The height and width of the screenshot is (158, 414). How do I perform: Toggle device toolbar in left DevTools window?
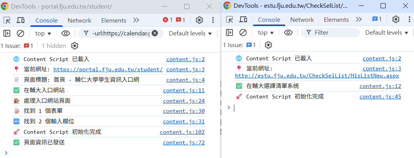[21, 20]
